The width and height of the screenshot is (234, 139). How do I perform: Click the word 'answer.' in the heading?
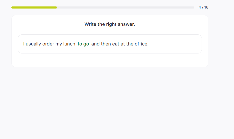(126, 24)
